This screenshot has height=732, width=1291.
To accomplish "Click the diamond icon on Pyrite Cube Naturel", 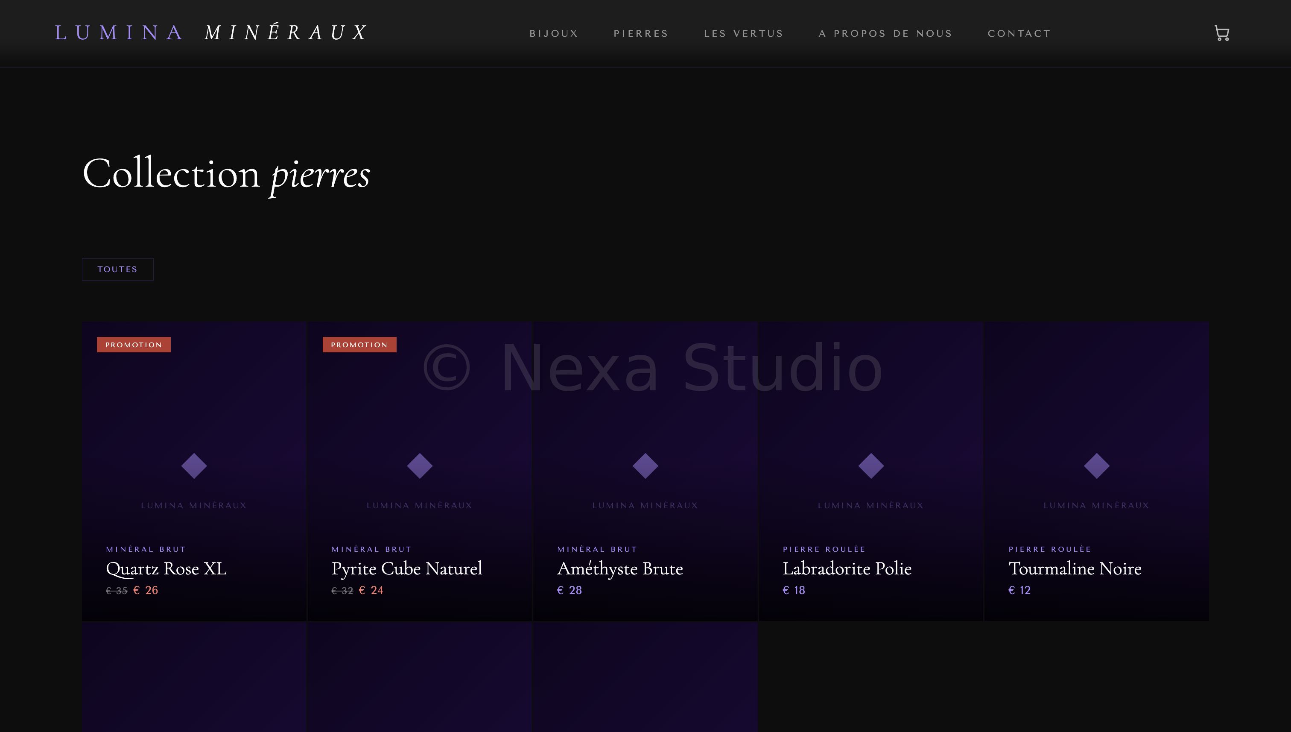I will 420,466.
